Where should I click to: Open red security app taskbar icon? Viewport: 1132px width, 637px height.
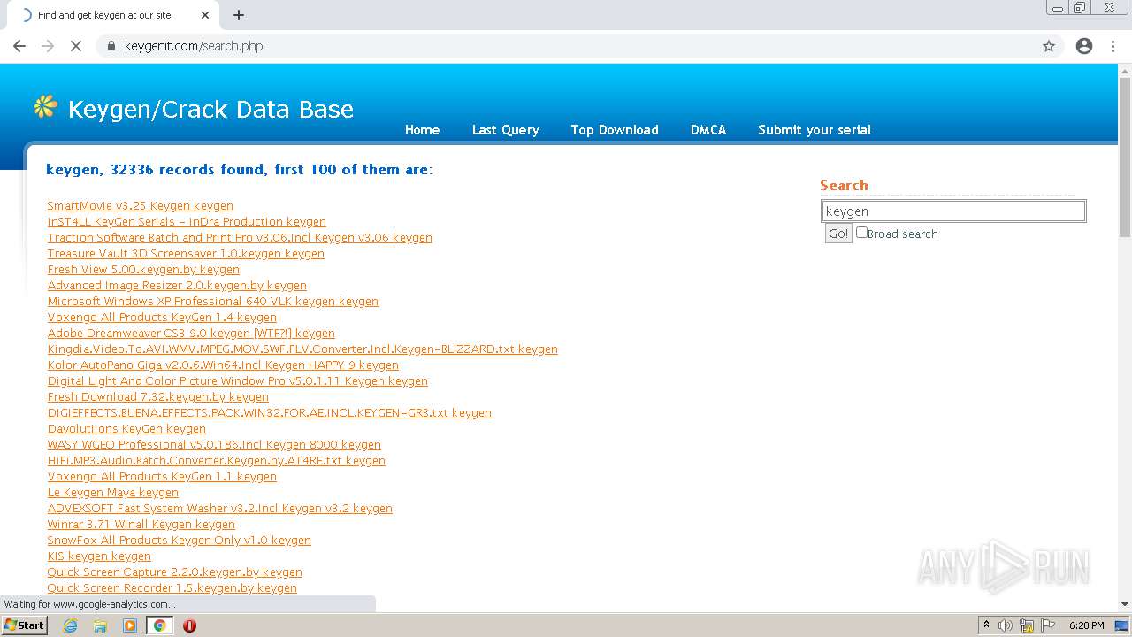[189, 625]
